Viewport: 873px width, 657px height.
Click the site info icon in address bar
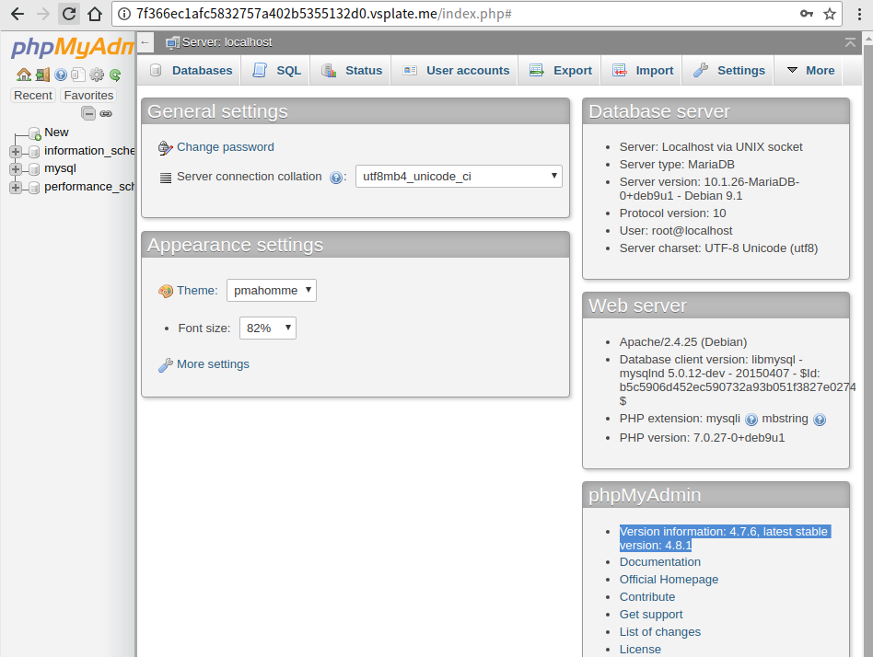[x=124, y=14]
